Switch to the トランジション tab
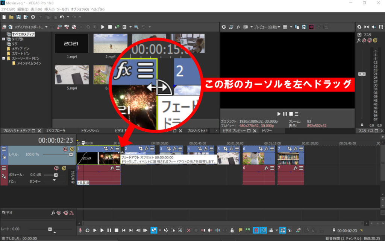 90,131
